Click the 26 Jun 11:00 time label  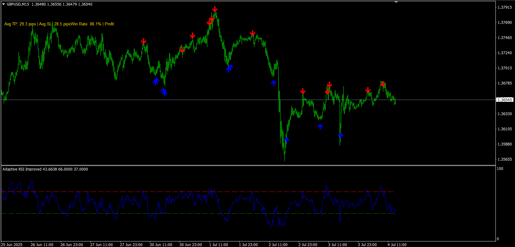[42, 245]
